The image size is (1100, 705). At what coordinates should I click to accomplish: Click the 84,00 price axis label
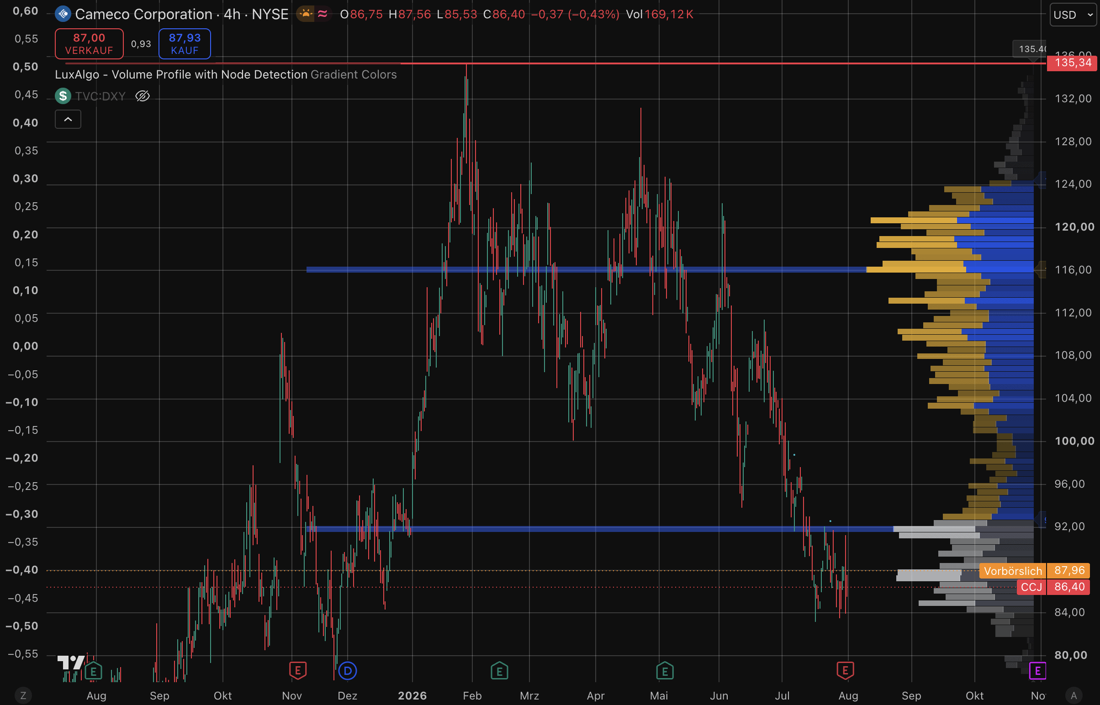click(1069, 612)
